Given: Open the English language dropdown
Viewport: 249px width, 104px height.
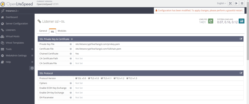Looking at the screenshot, I should 222,3.
